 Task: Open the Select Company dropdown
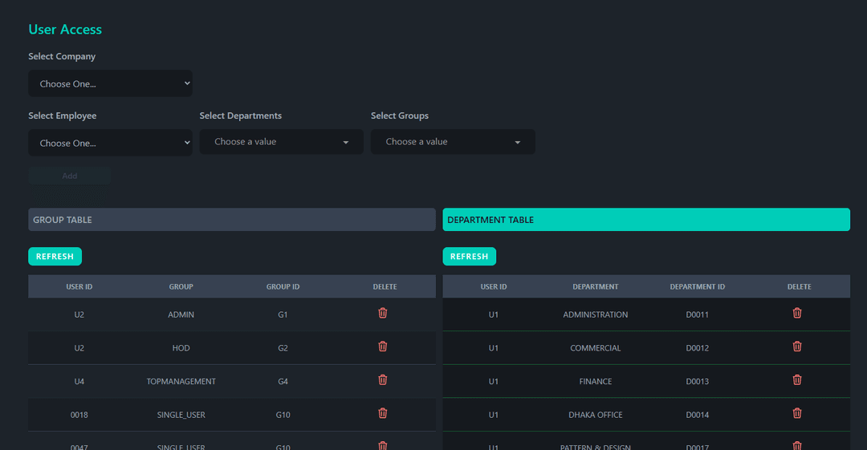click(x=110, y=83)
